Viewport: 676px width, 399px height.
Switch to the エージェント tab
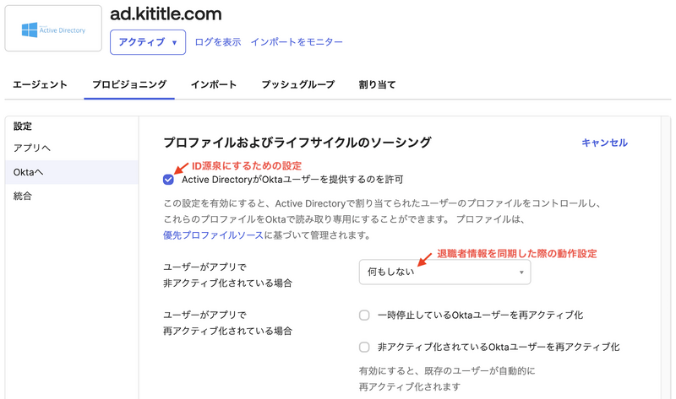click(x=40, y=84)
